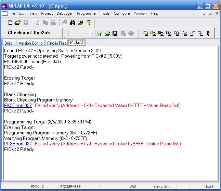The image size is (221, 191).
Task: Click the 'PIC18F4685 found (Rev 0x1)' line
Action: (32, 62)
